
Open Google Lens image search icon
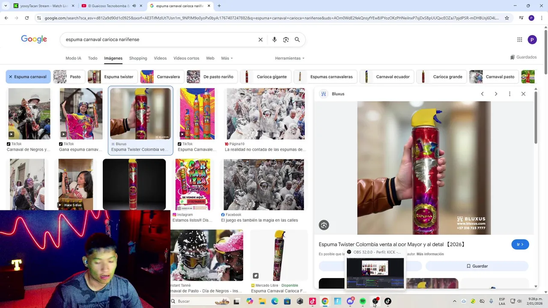tap(286, 39)
